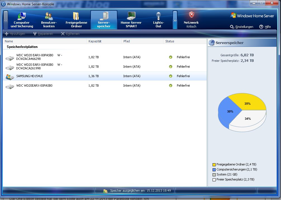Click the Windows Home Server logo
The height and width of the screenshot is (200, 281).
coord(252,16)
